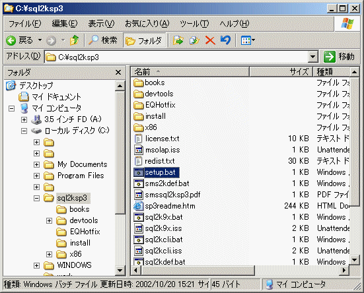This screenshot has width=364, height=293.
Task: Sort by Type (種類) column header
Action: click(x=331, y=72)
